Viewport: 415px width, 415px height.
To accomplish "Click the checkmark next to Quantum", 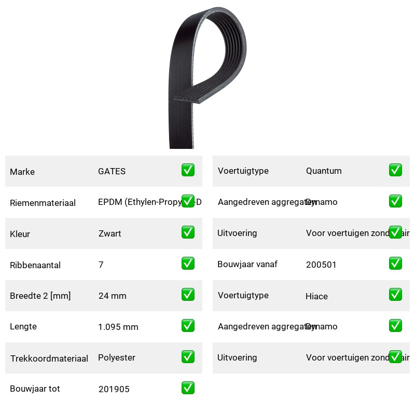I will pos(395,170).
